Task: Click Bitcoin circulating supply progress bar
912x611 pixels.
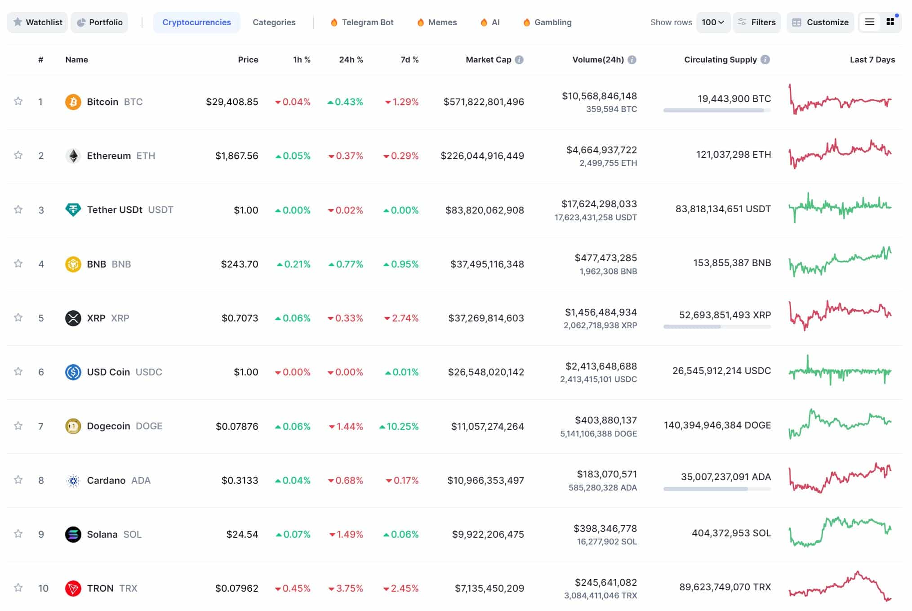Action: [x=717, y=111]
